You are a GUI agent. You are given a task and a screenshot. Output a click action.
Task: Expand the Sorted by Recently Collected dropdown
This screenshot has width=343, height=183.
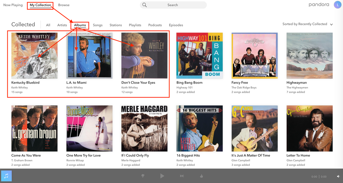point(308,24)
